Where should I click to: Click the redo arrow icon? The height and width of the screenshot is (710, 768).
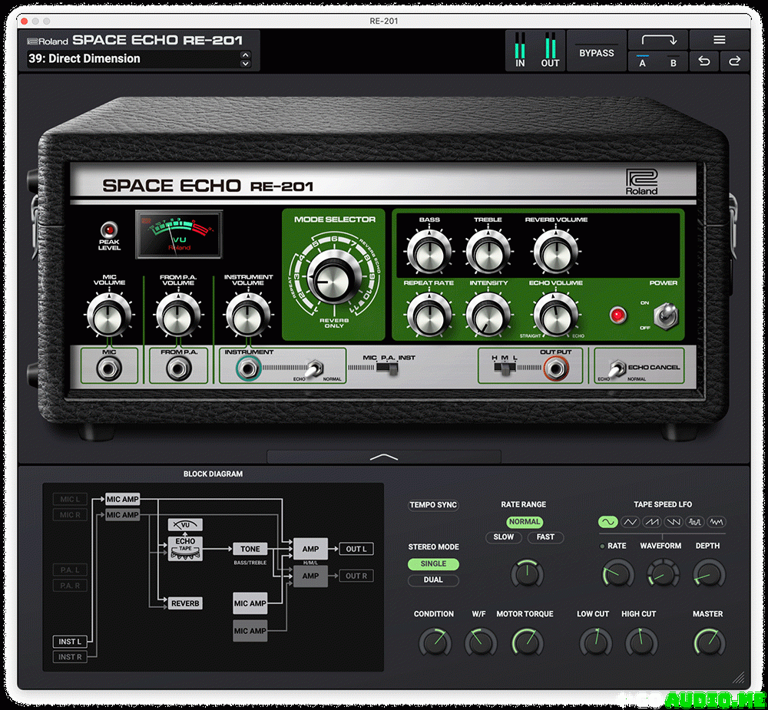coord(735,61)
